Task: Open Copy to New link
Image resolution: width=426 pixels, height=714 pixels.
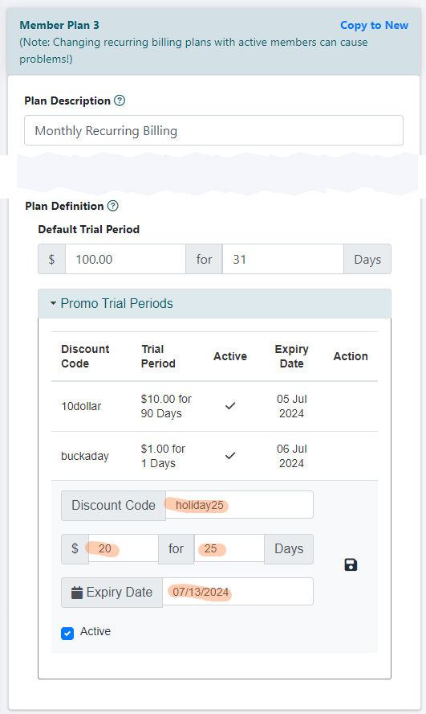Action: [374, 25]
